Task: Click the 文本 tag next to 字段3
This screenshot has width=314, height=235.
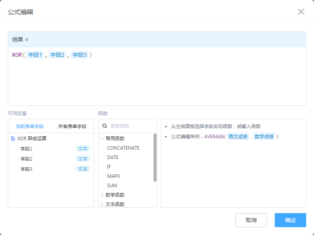Action: pyautogui.click(x=83, y=169)
